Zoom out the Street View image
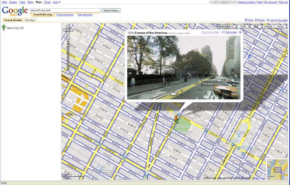The height and width of the screenshot is (185, 290). [x=134, y=56]
